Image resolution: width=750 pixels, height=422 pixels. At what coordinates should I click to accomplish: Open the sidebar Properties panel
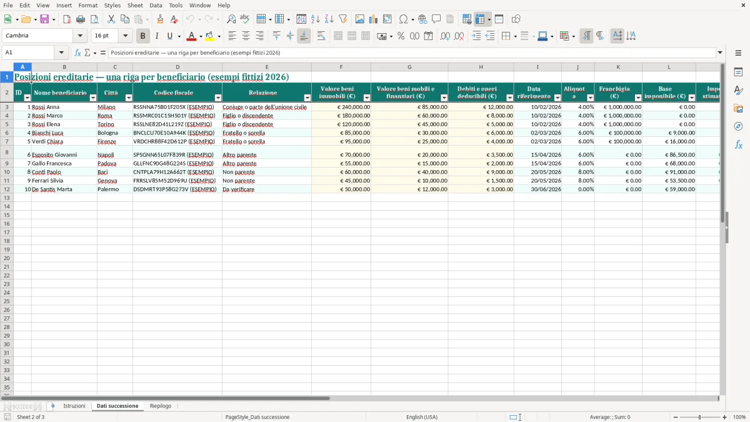tap(738, 72)
